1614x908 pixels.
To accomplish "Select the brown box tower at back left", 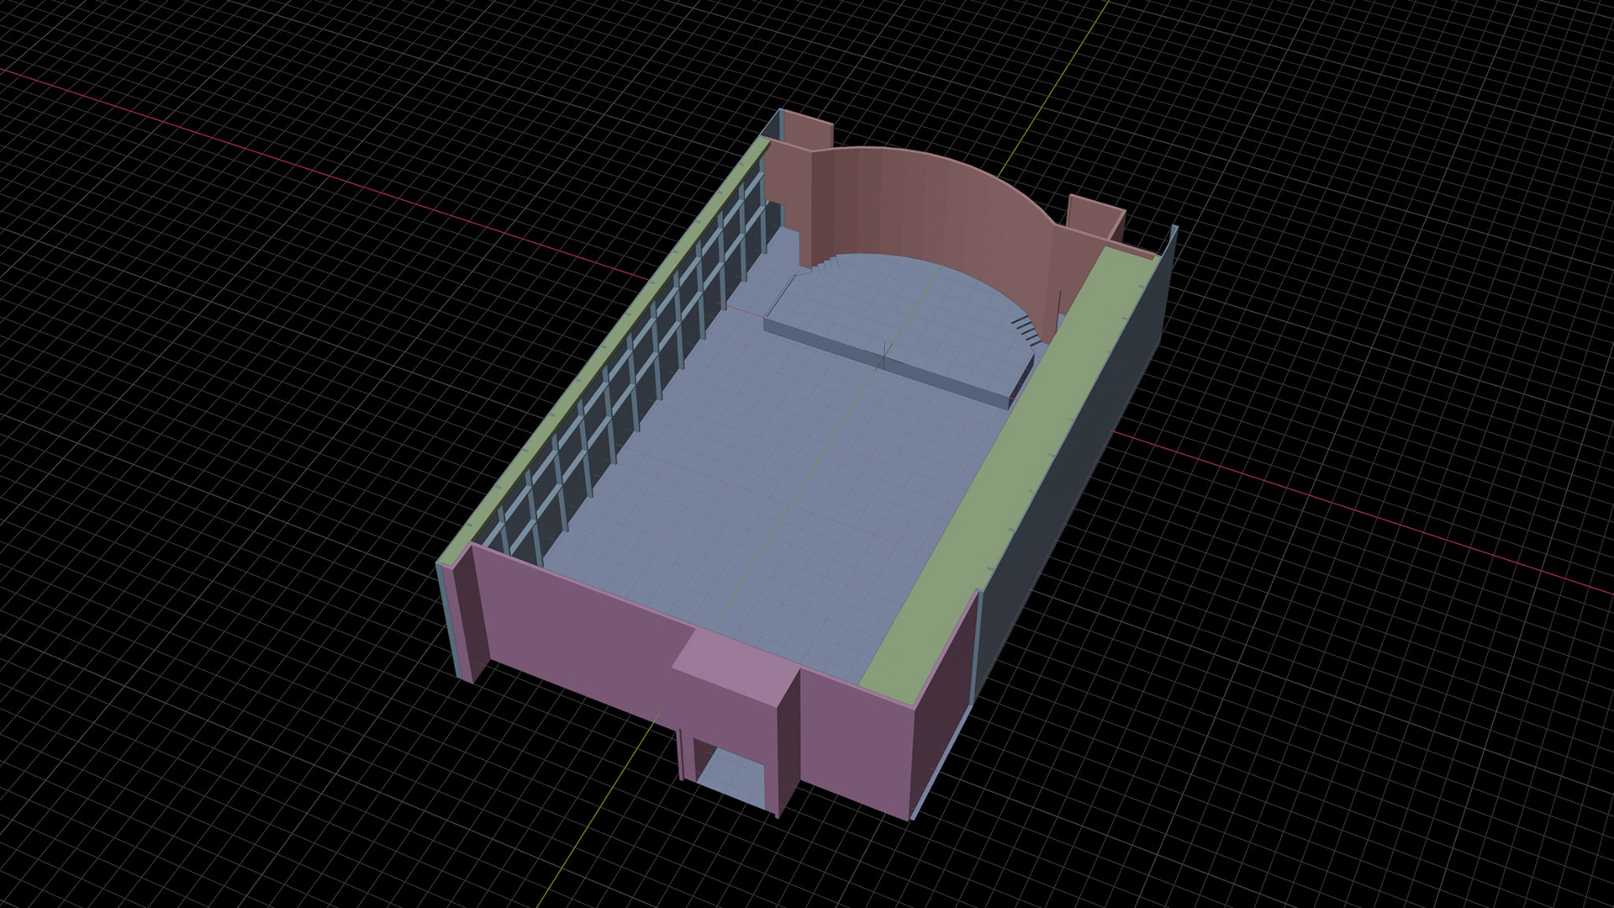I will [x=805, y=130].
